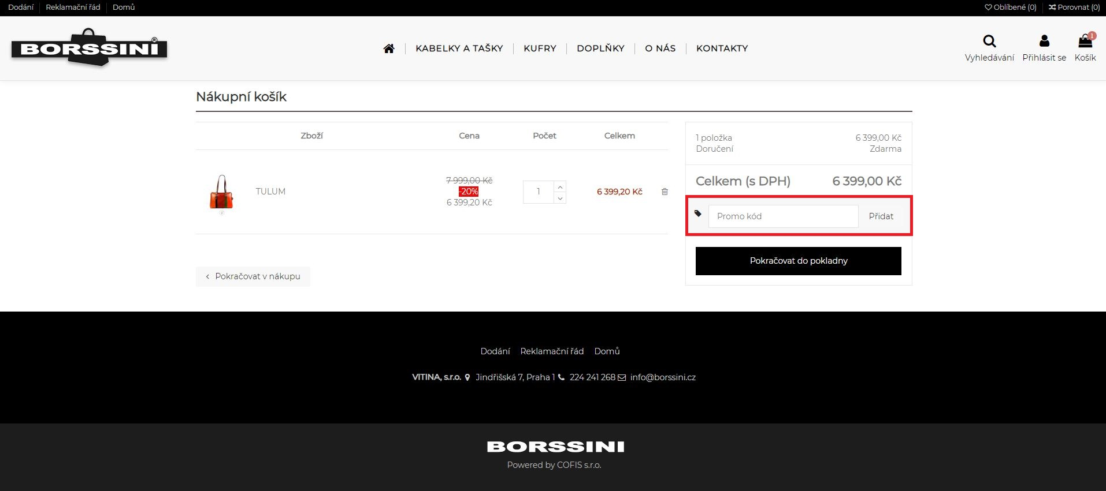Click Pokračovat v nákupu button
The image size is (1106, 491).
[253, 276]
